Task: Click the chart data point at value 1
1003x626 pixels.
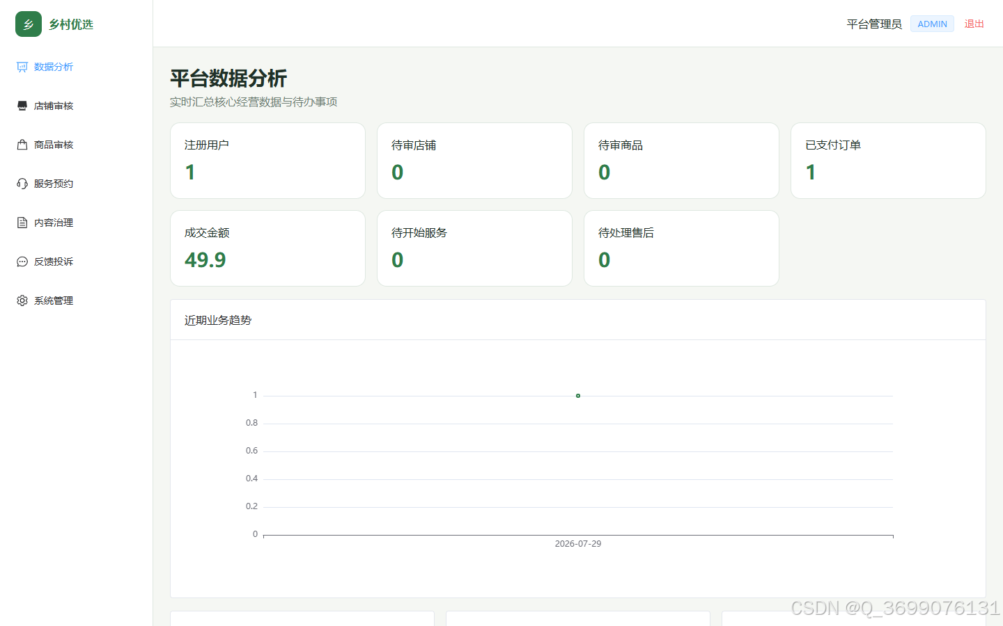Action: [578, 396]
